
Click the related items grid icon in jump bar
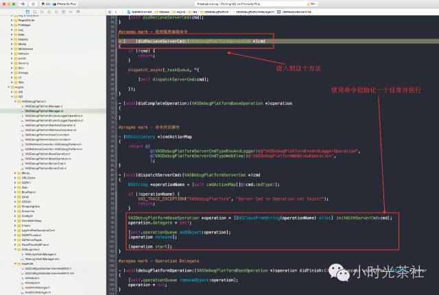(x=110, y=12)
